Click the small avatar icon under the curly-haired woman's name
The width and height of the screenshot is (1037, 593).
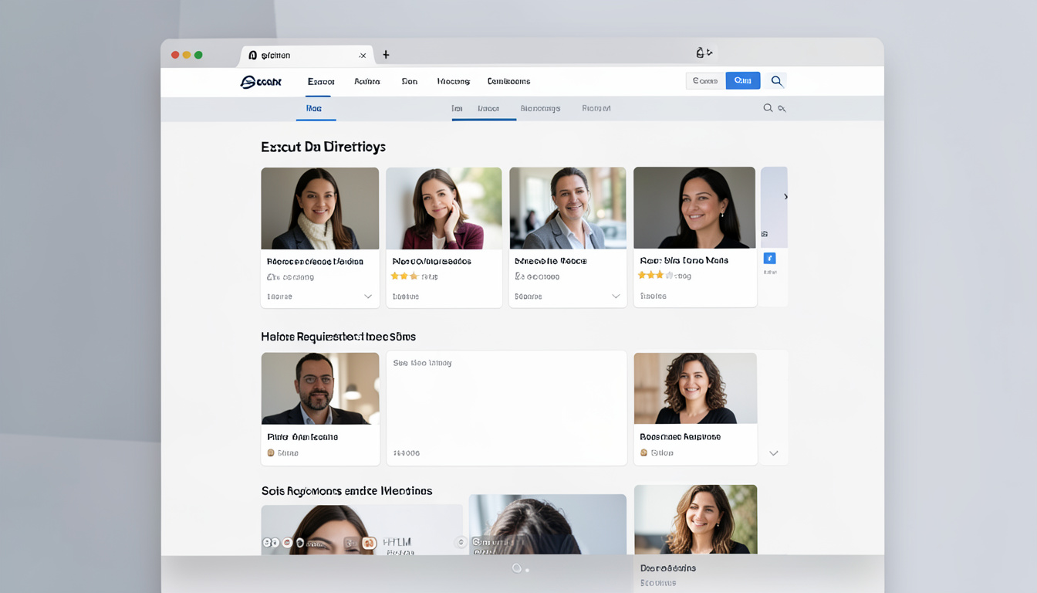[x=644, y=453]
